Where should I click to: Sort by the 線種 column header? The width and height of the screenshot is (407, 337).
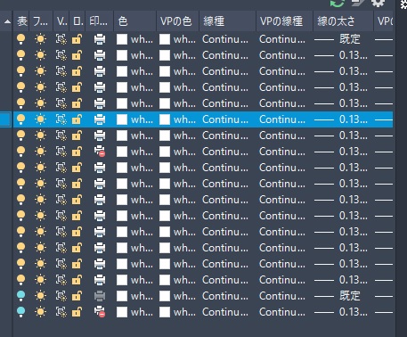214,21
